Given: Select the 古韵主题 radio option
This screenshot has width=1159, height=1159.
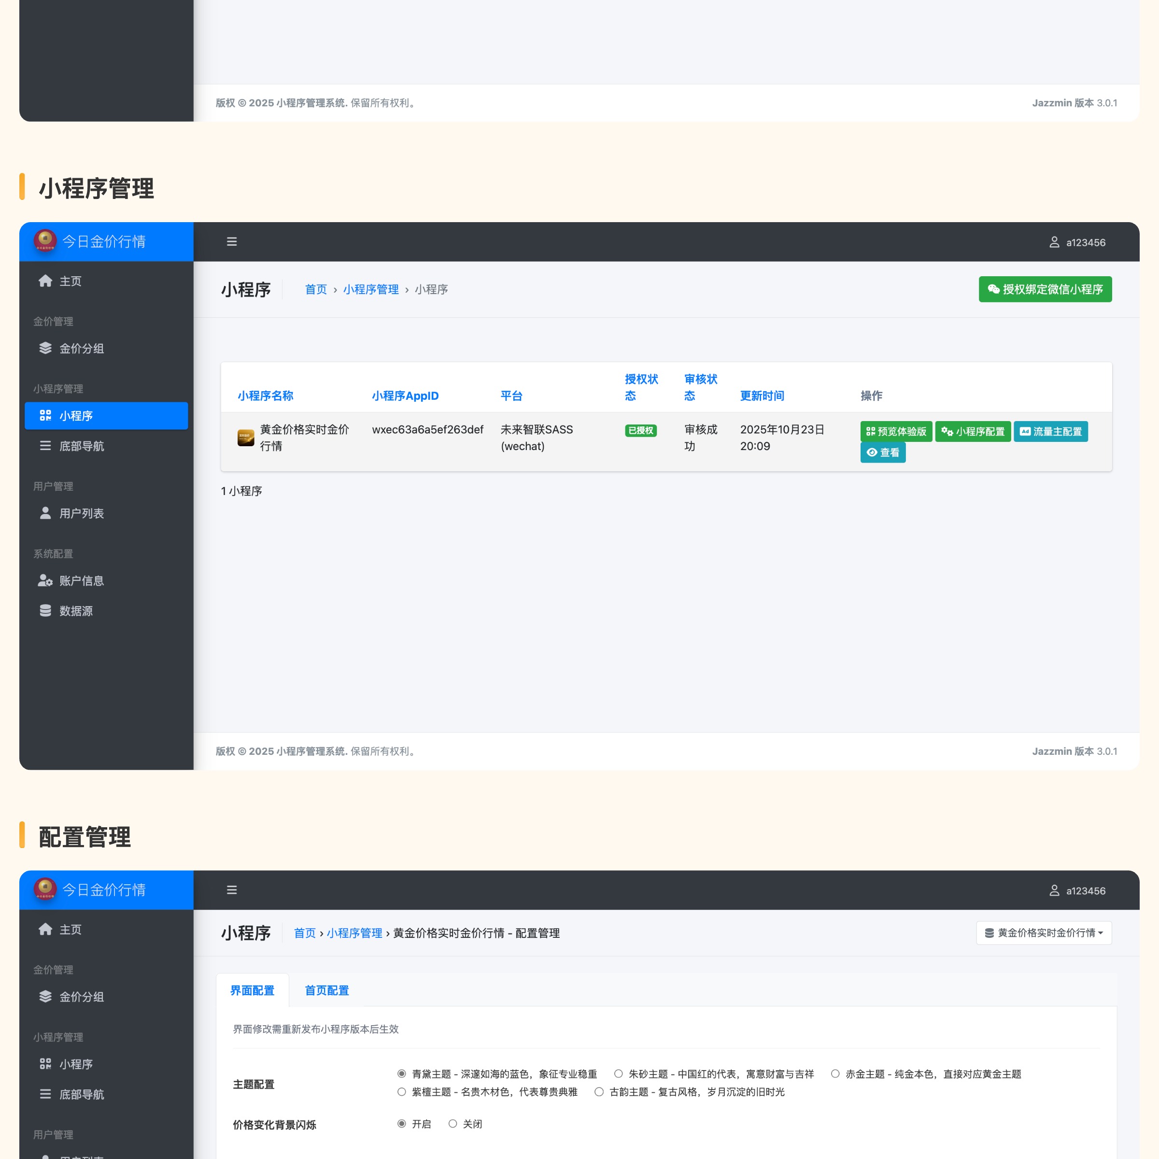Looking at the screenshot, I should [x=599, y=1092].
